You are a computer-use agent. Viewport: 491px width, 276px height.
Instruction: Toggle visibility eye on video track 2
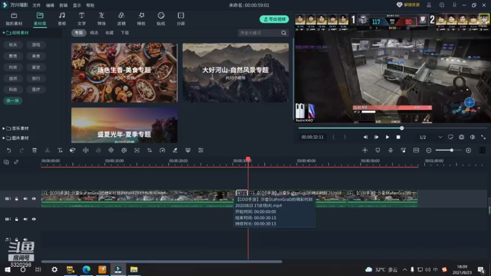(x=34, y=199)
